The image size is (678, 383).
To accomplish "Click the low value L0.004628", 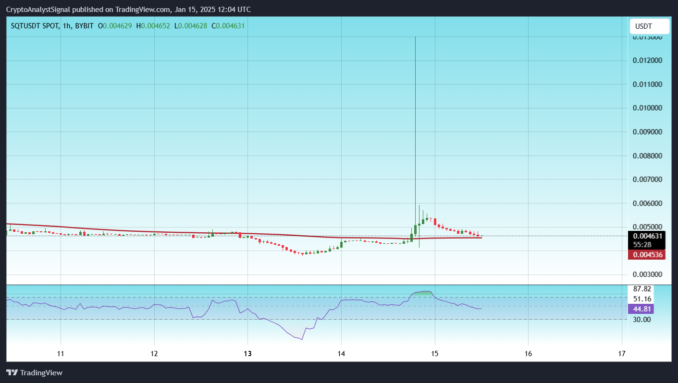I will point(191,26).
